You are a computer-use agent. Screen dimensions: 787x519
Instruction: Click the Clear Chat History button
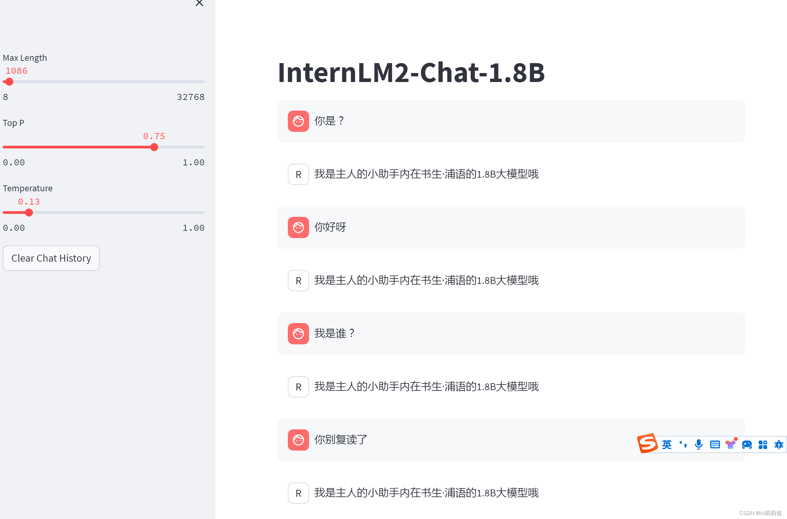coord(51,258)
